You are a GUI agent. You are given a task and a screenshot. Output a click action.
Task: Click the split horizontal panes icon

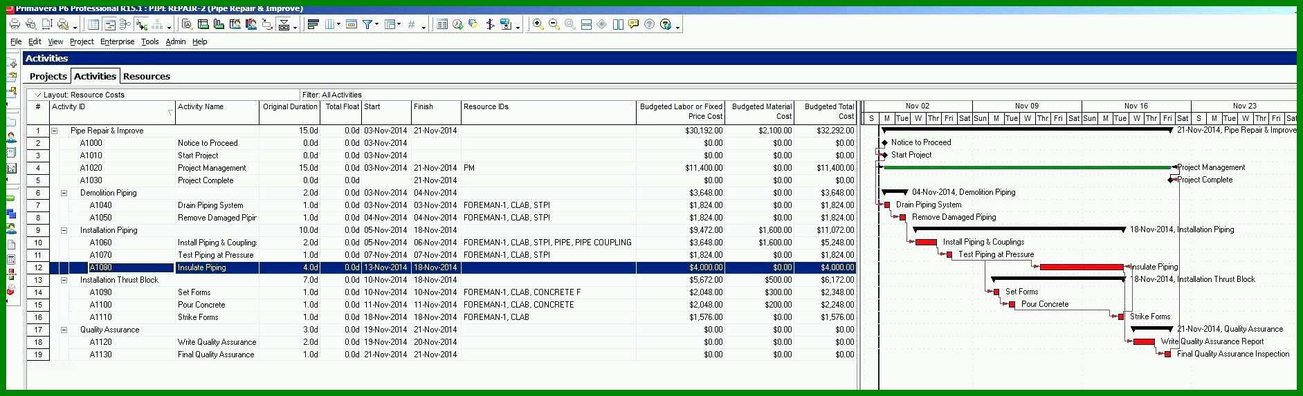point(586,24)
